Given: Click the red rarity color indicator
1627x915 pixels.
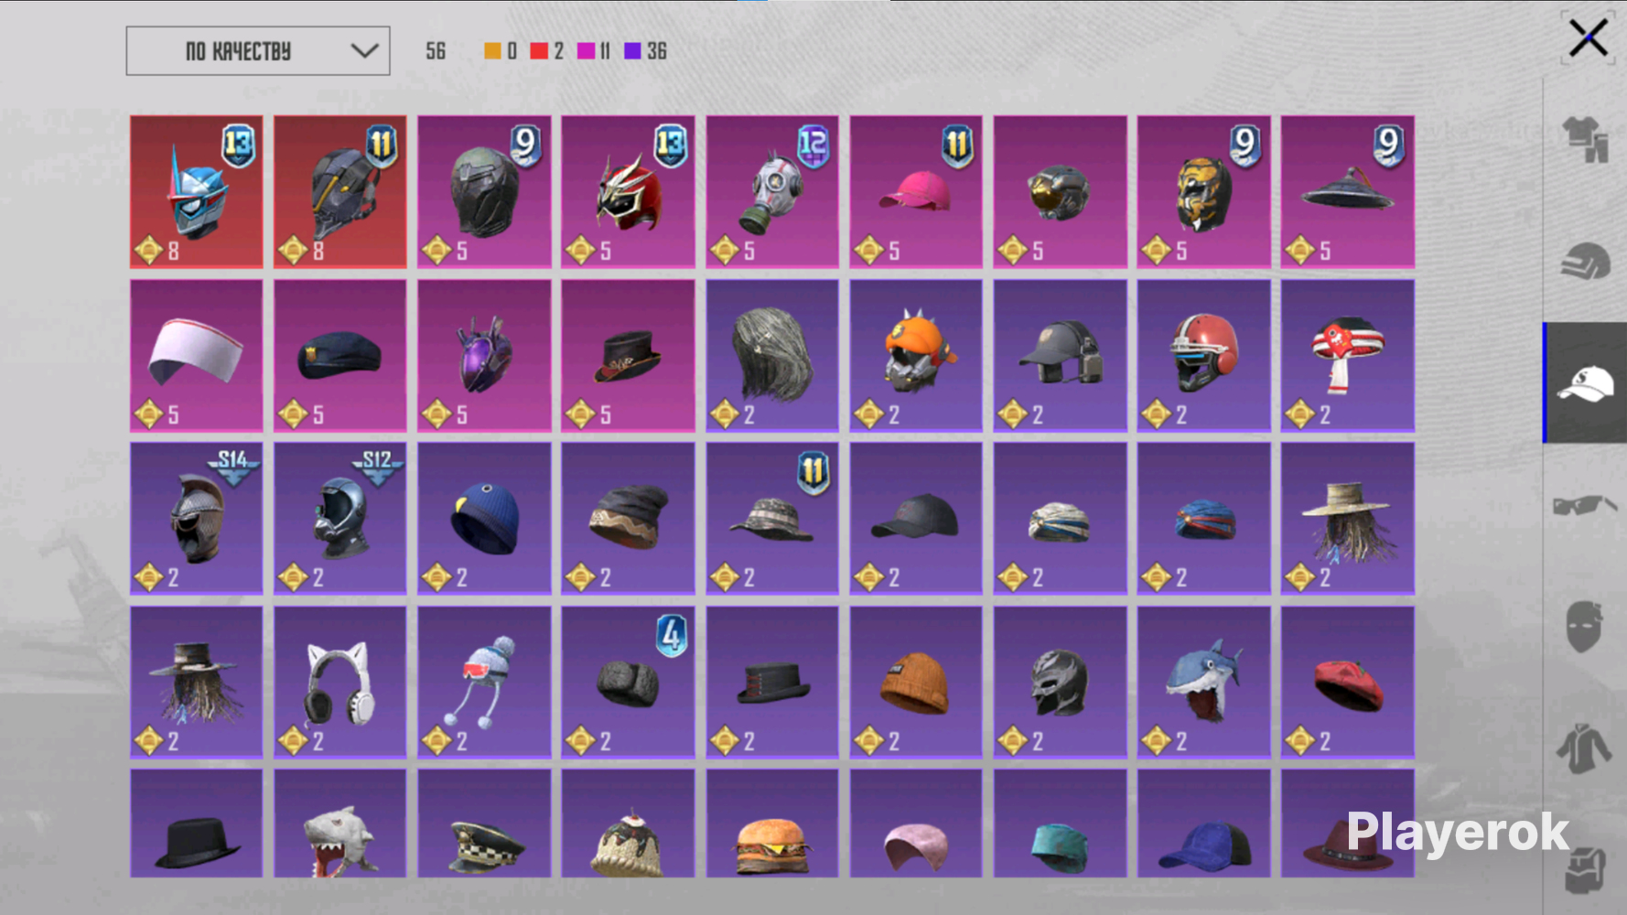Looking at the screenshot, I should pyautogui.click(x=539, y=51).
